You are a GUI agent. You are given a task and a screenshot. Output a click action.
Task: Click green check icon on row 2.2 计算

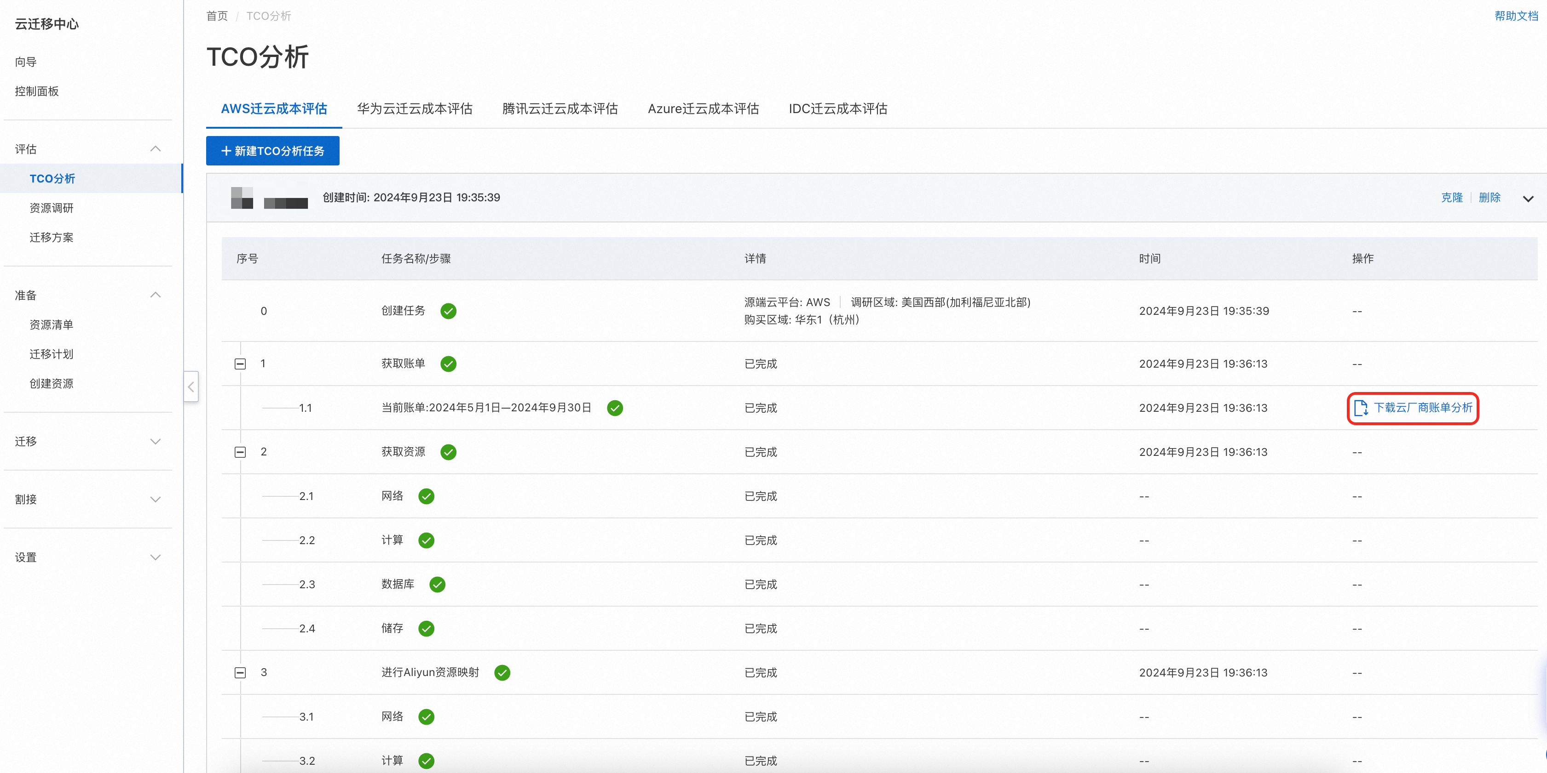pyautogui.click(x=426, y=540)
